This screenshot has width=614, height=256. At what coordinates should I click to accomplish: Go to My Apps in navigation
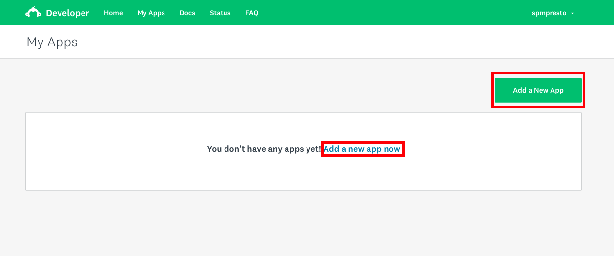coord(151,13)
